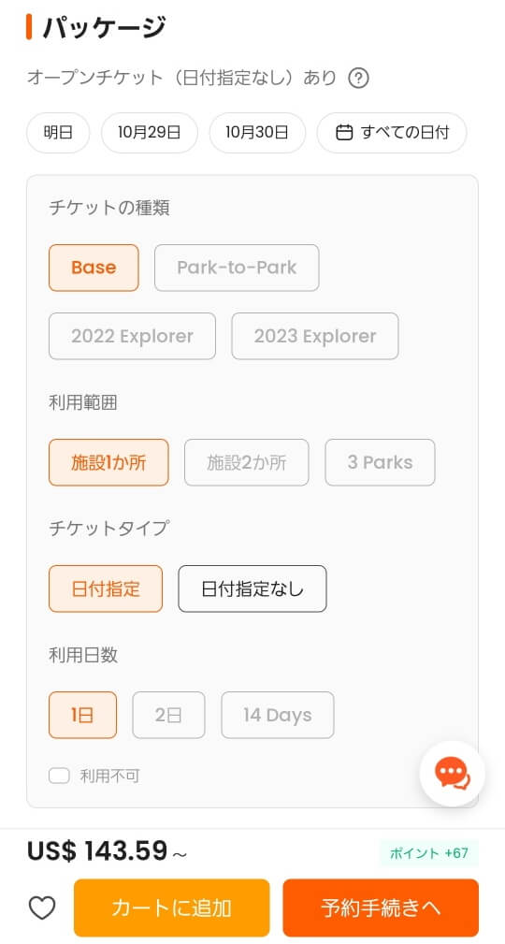Select 施設2か所 usage range

pyautogui.click(x=247, y=462)
